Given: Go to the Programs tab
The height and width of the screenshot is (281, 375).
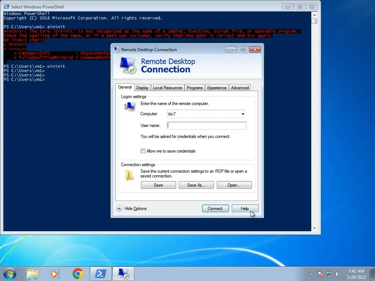Looking at the screenshot, I should [195, 88].
